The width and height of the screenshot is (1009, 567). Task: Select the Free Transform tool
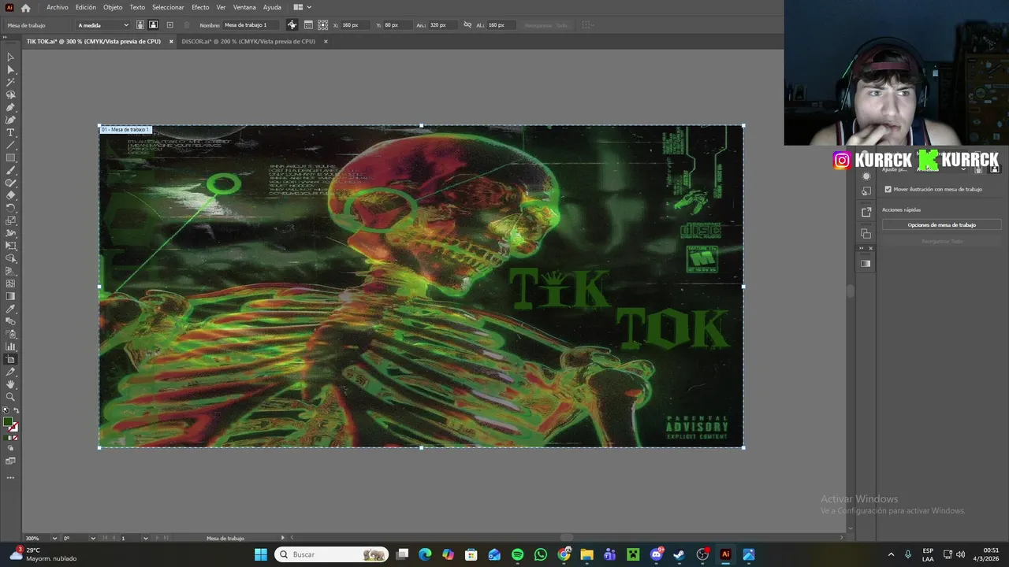(x=10, y=246)
